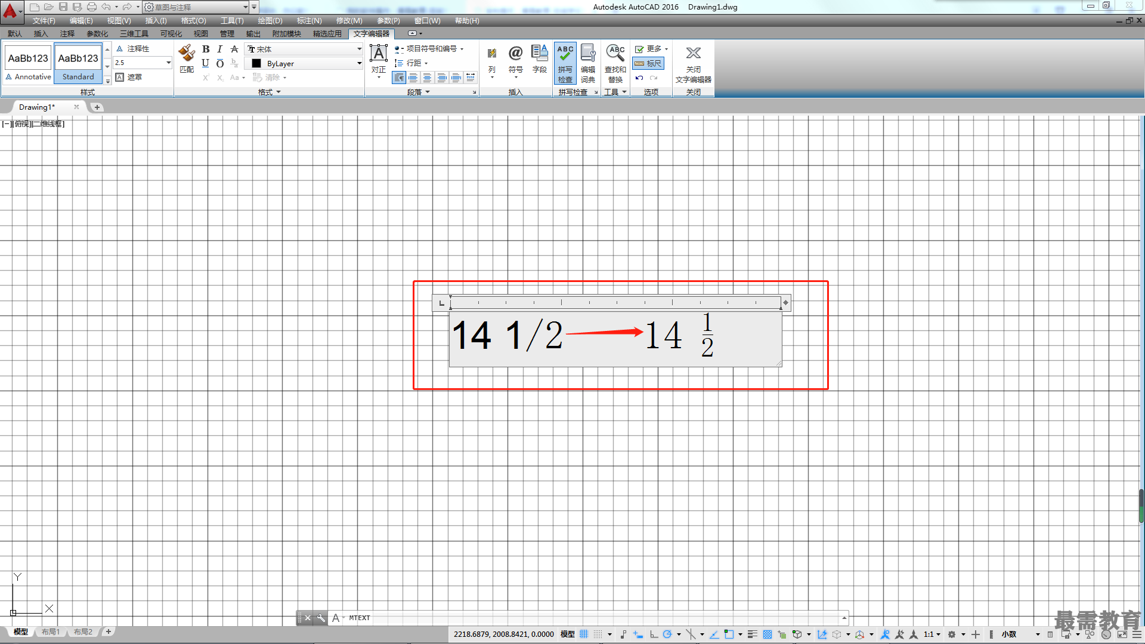Open the font name dropdown showing 宋体
Screen dimensions: 1145x644
[304, 49]
